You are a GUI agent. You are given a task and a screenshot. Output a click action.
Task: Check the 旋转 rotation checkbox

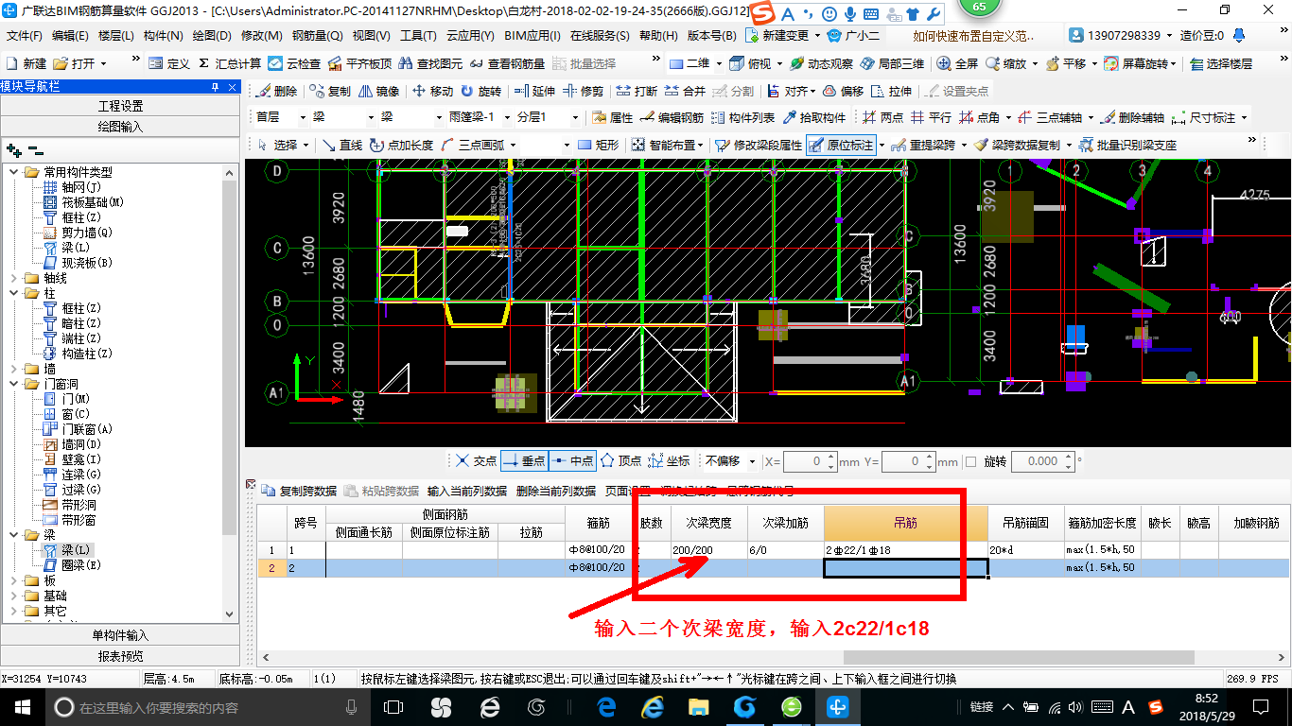[970, 461]
